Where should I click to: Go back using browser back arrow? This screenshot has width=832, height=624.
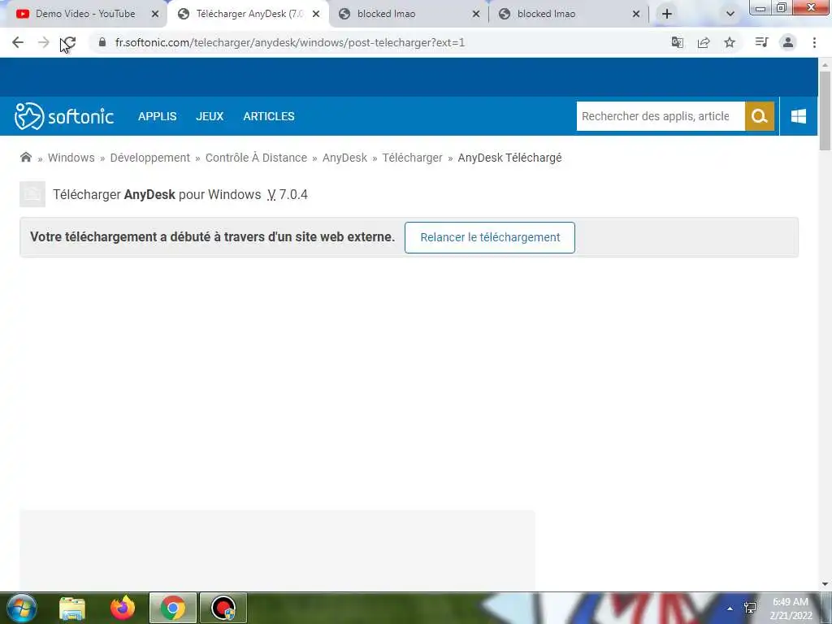click(18, 42)
